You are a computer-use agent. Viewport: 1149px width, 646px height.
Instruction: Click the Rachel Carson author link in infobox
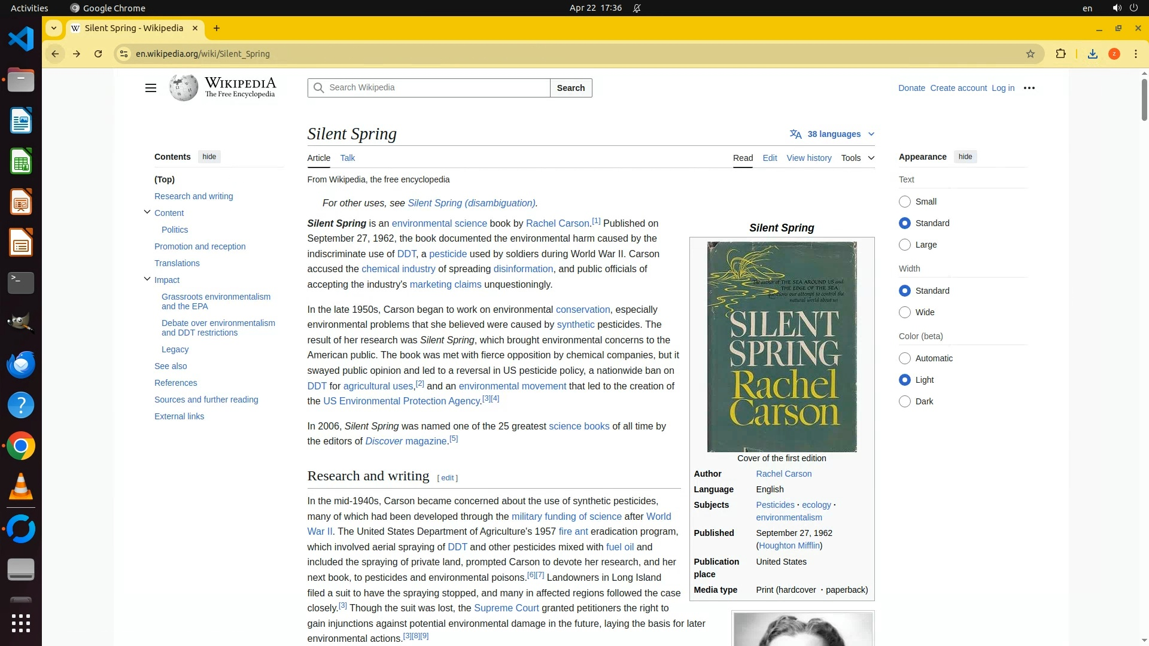point(783,474)
